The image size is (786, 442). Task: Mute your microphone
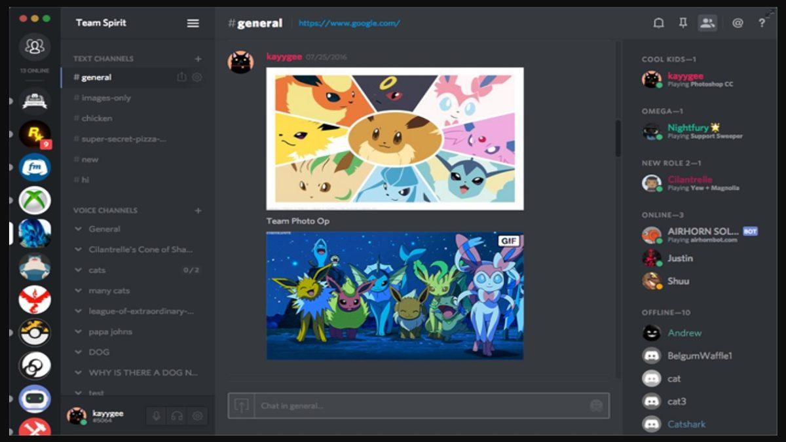(155, 416)
